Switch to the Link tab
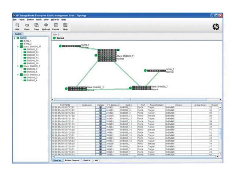The image size is (235, 176). [96, 160]
